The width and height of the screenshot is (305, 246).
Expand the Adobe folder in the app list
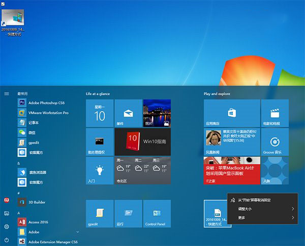tap(78, 232)
